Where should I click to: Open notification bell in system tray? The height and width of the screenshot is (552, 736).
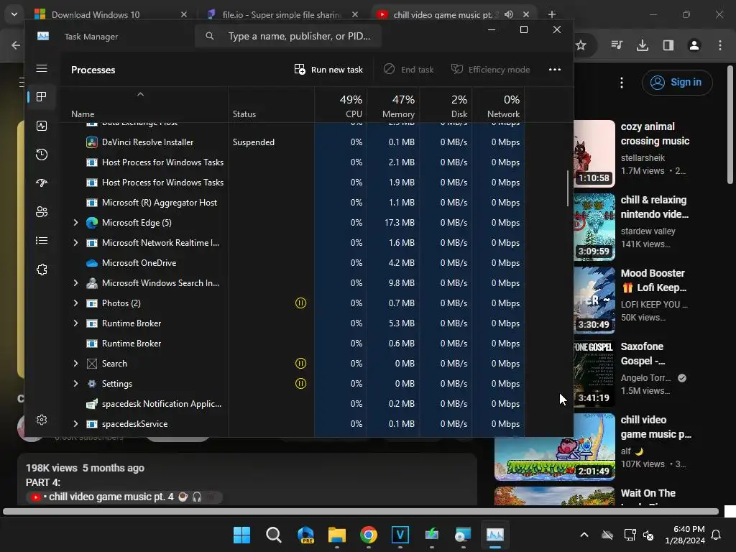717,535
